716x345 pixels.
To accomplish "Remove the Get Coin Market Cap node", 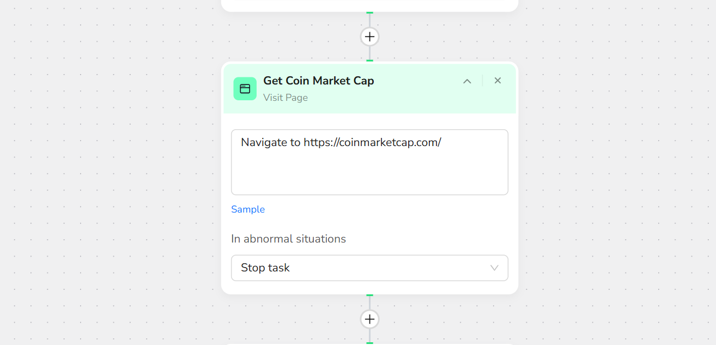I will pos(497,81).
